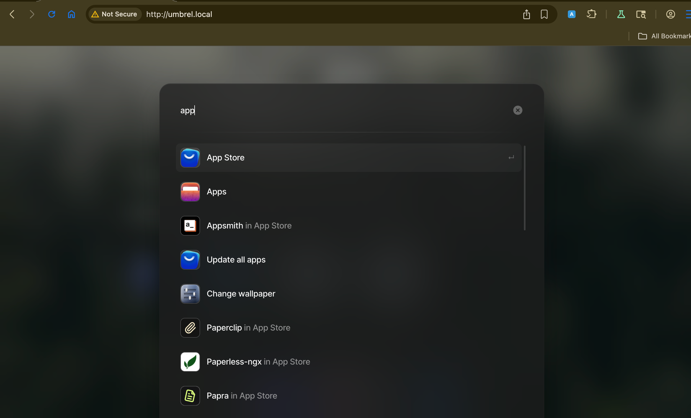Open 'Paperless-ngx in App Store' result
Screen dimensions: 691x418
[x=348, y=362]
